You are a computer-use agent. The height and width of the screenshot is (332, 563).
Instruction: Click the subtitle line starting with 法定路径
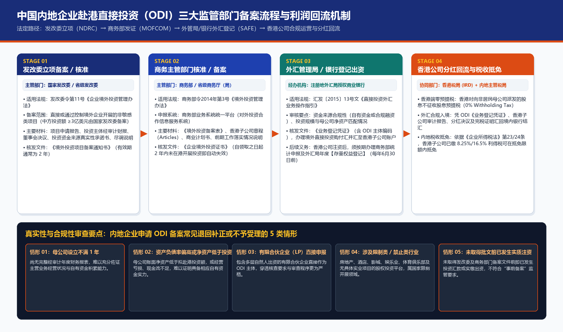pos(178,28)
